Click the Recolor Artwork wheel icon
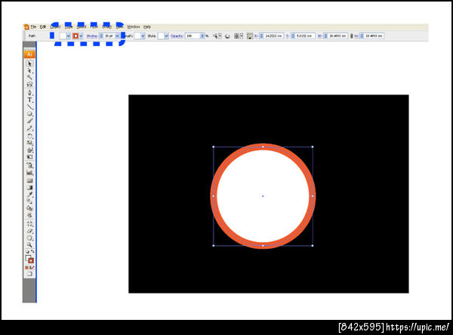Image resolution: width=453 pixels, height=335 pixels. [227, 36]
